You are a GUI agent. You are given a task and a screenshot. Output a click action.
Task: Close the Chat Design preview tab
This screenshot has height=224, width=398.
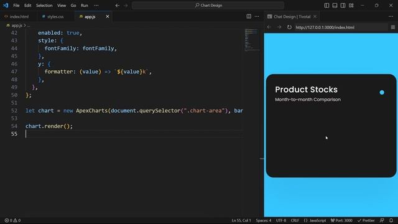point(315,17)
